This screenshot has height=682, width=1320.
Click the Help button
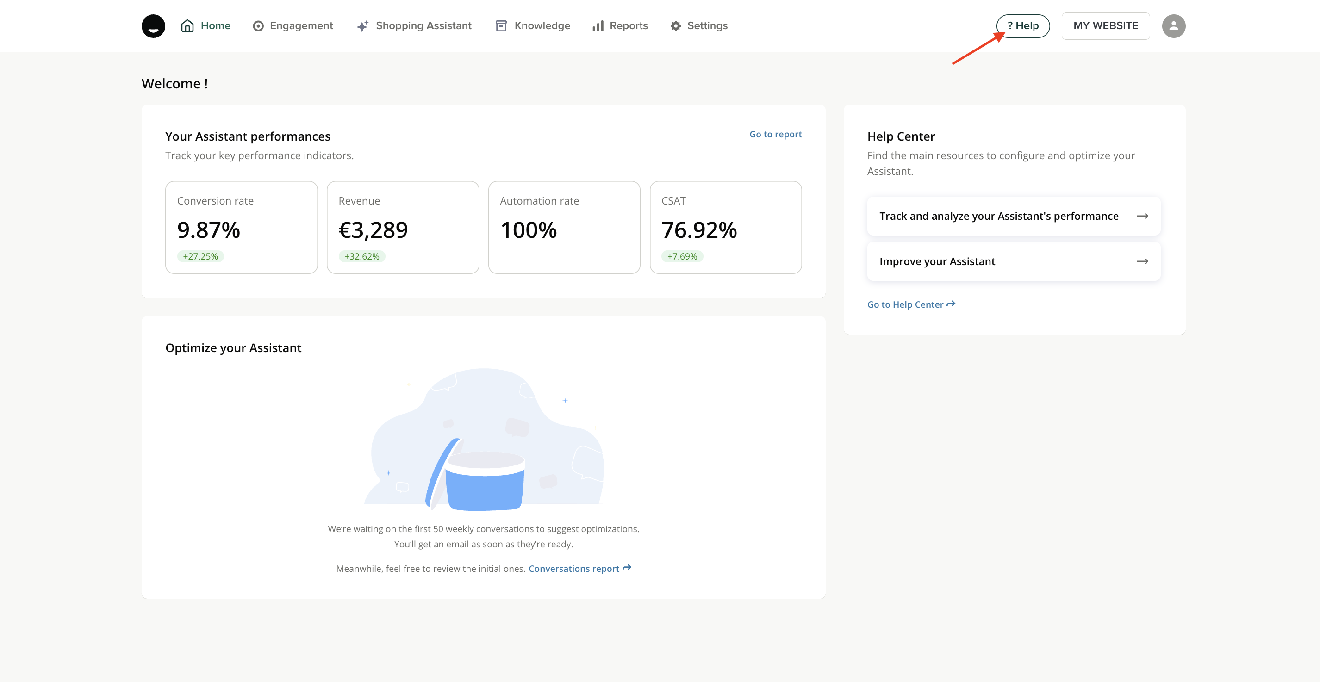pos(1023,25)
